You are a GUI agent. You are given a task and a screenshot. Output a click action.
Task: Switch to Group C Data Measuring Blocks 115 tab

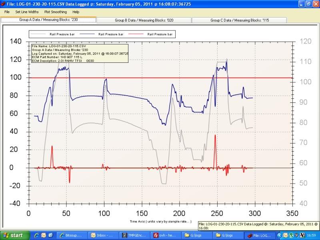coord(240,20)
